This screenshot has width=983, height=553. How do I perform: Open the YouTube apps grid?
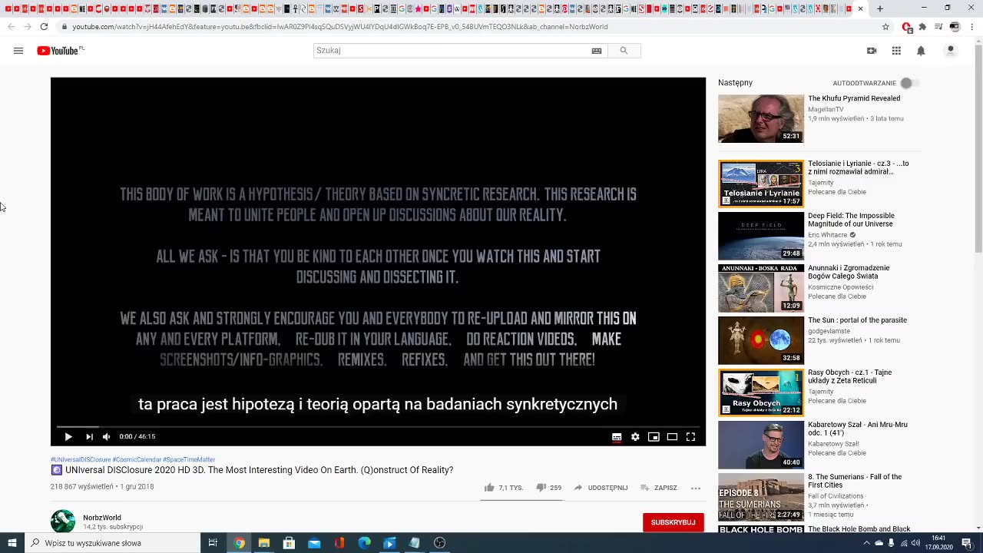click(x=896, y=51)
